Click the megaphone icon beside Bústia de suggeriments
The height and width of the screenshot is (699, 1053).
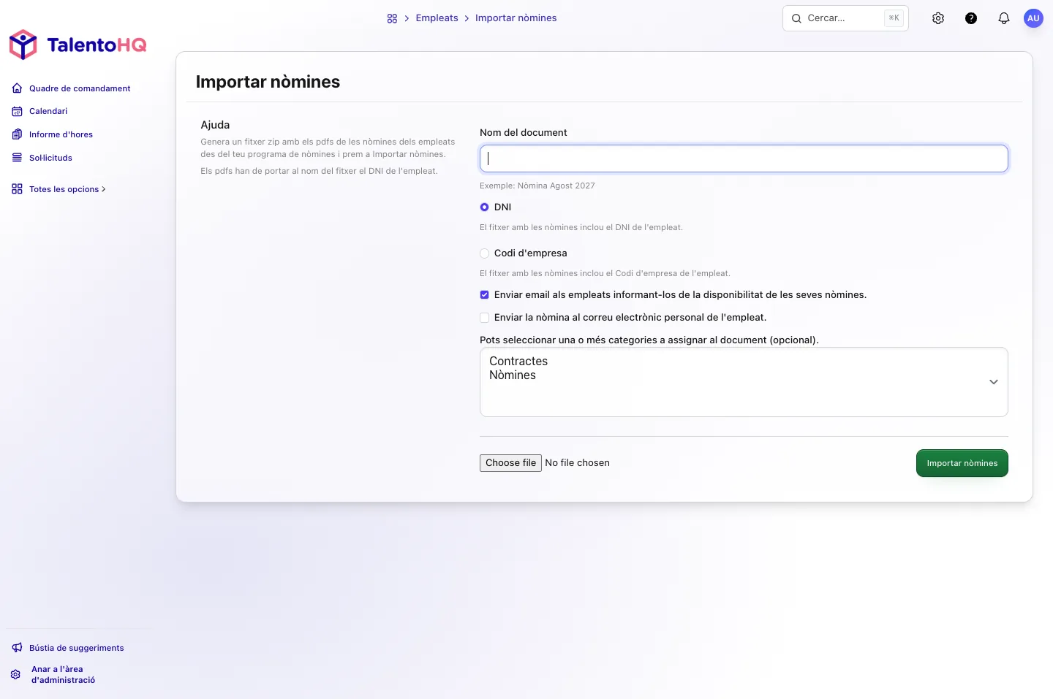pos(17,648)
